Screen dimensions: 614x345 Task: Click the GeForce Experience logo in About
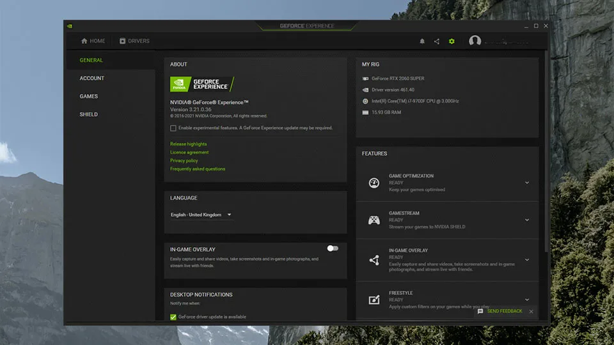[202, 84]
